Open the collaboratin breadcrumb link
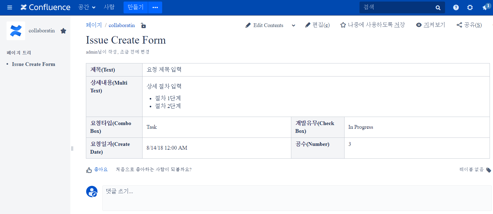The height and width of the screenshot is (214, 493). (x=122, y=26)
